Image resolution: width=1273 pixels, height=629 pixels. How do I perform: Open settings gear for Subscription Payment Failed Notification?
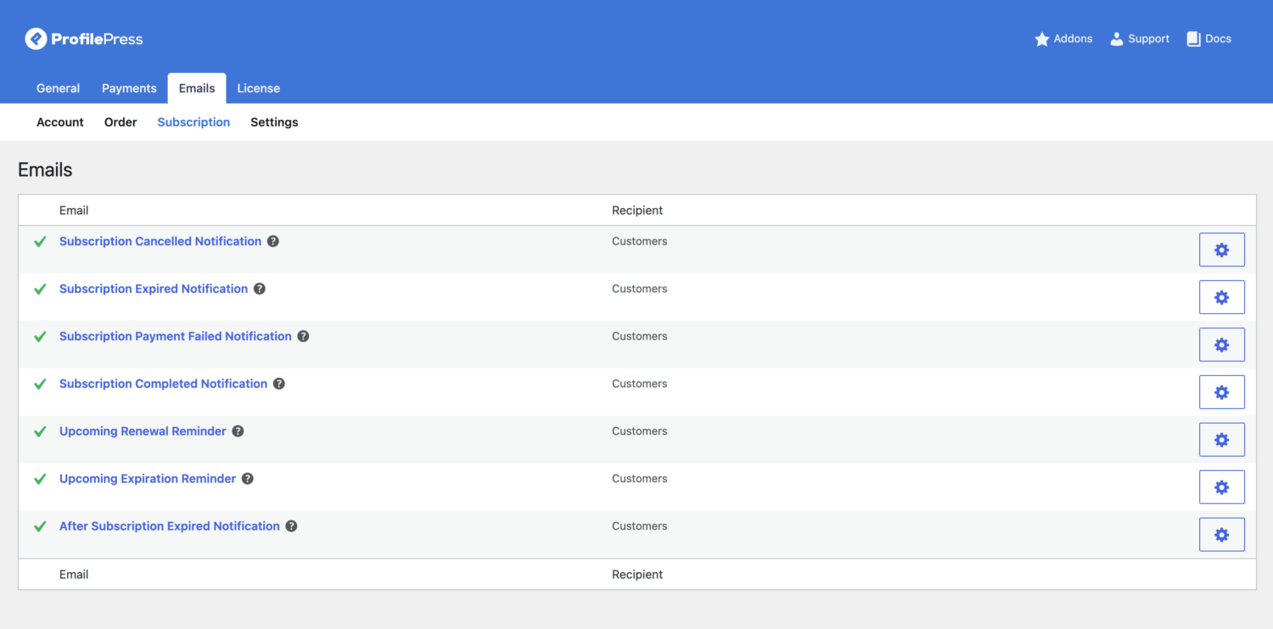(x=1221, y=345)
